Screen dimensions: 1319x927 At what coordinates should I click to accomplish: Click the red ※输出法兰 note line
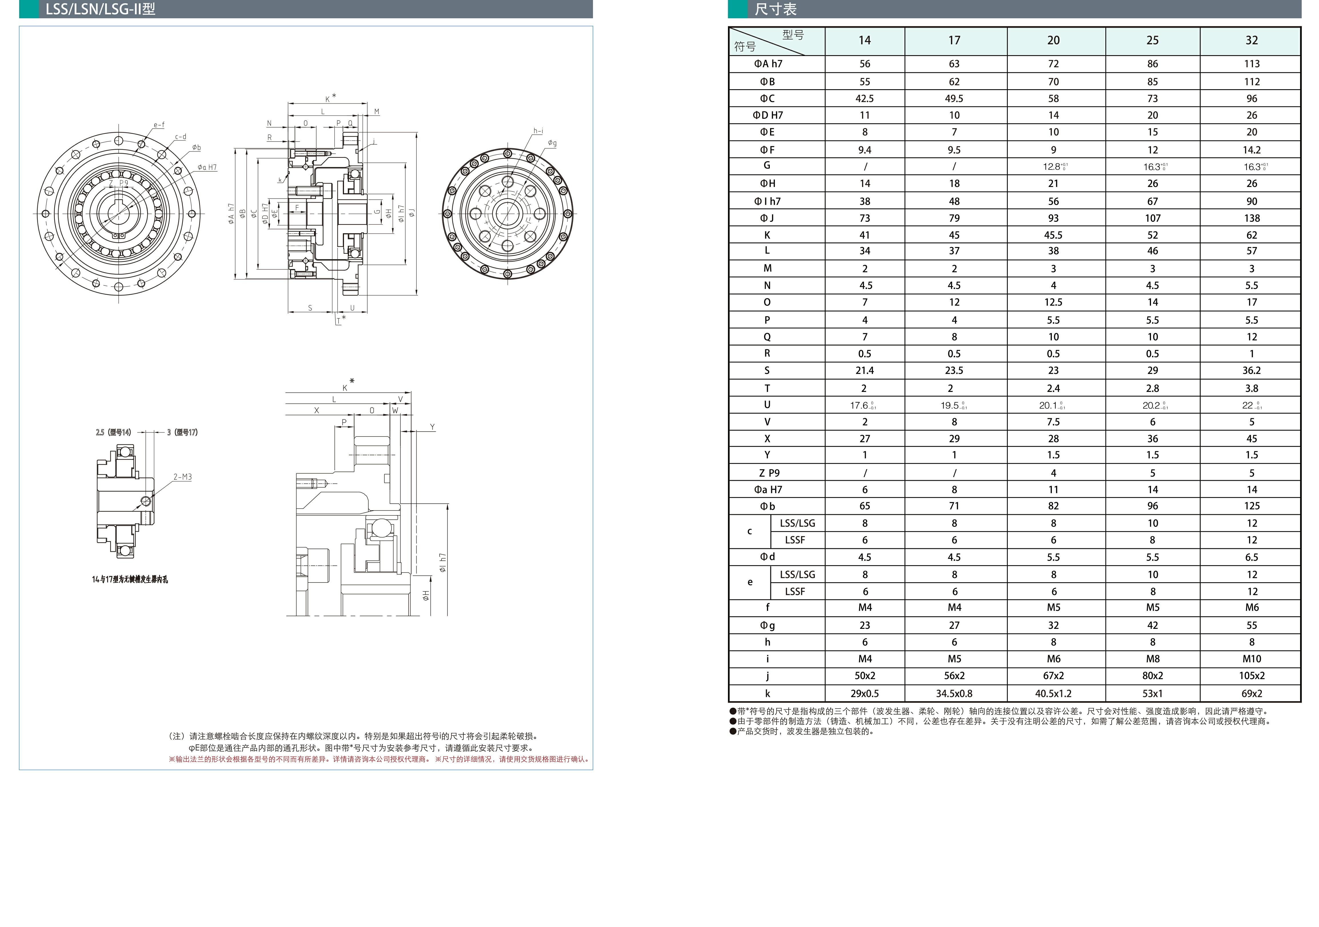(x=380, y=759)
